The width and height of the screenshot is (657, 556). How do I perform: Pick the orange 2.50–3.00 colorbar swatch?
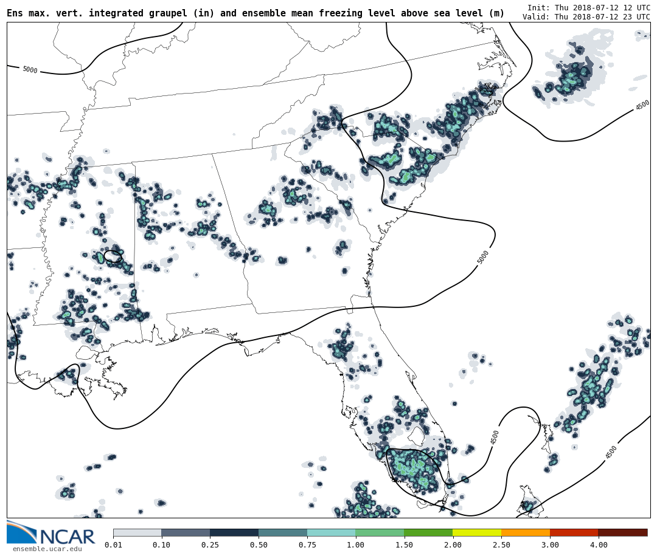(x=526, y=532)
